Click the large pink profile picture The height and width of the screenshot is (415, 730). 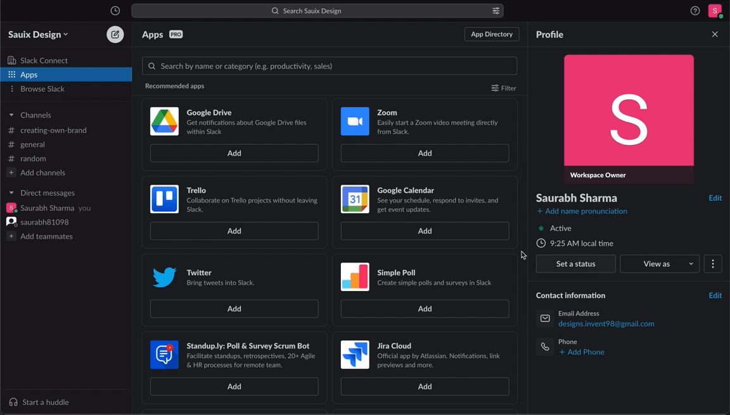[x=629, y=111]
